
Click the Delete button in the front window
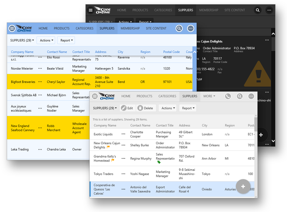[x=145, y=108]
